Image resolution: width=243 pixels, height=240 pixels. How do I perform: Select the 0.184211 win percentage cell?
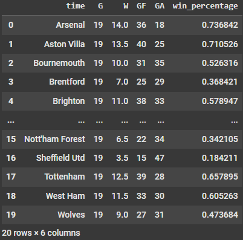tap(220, 158)
